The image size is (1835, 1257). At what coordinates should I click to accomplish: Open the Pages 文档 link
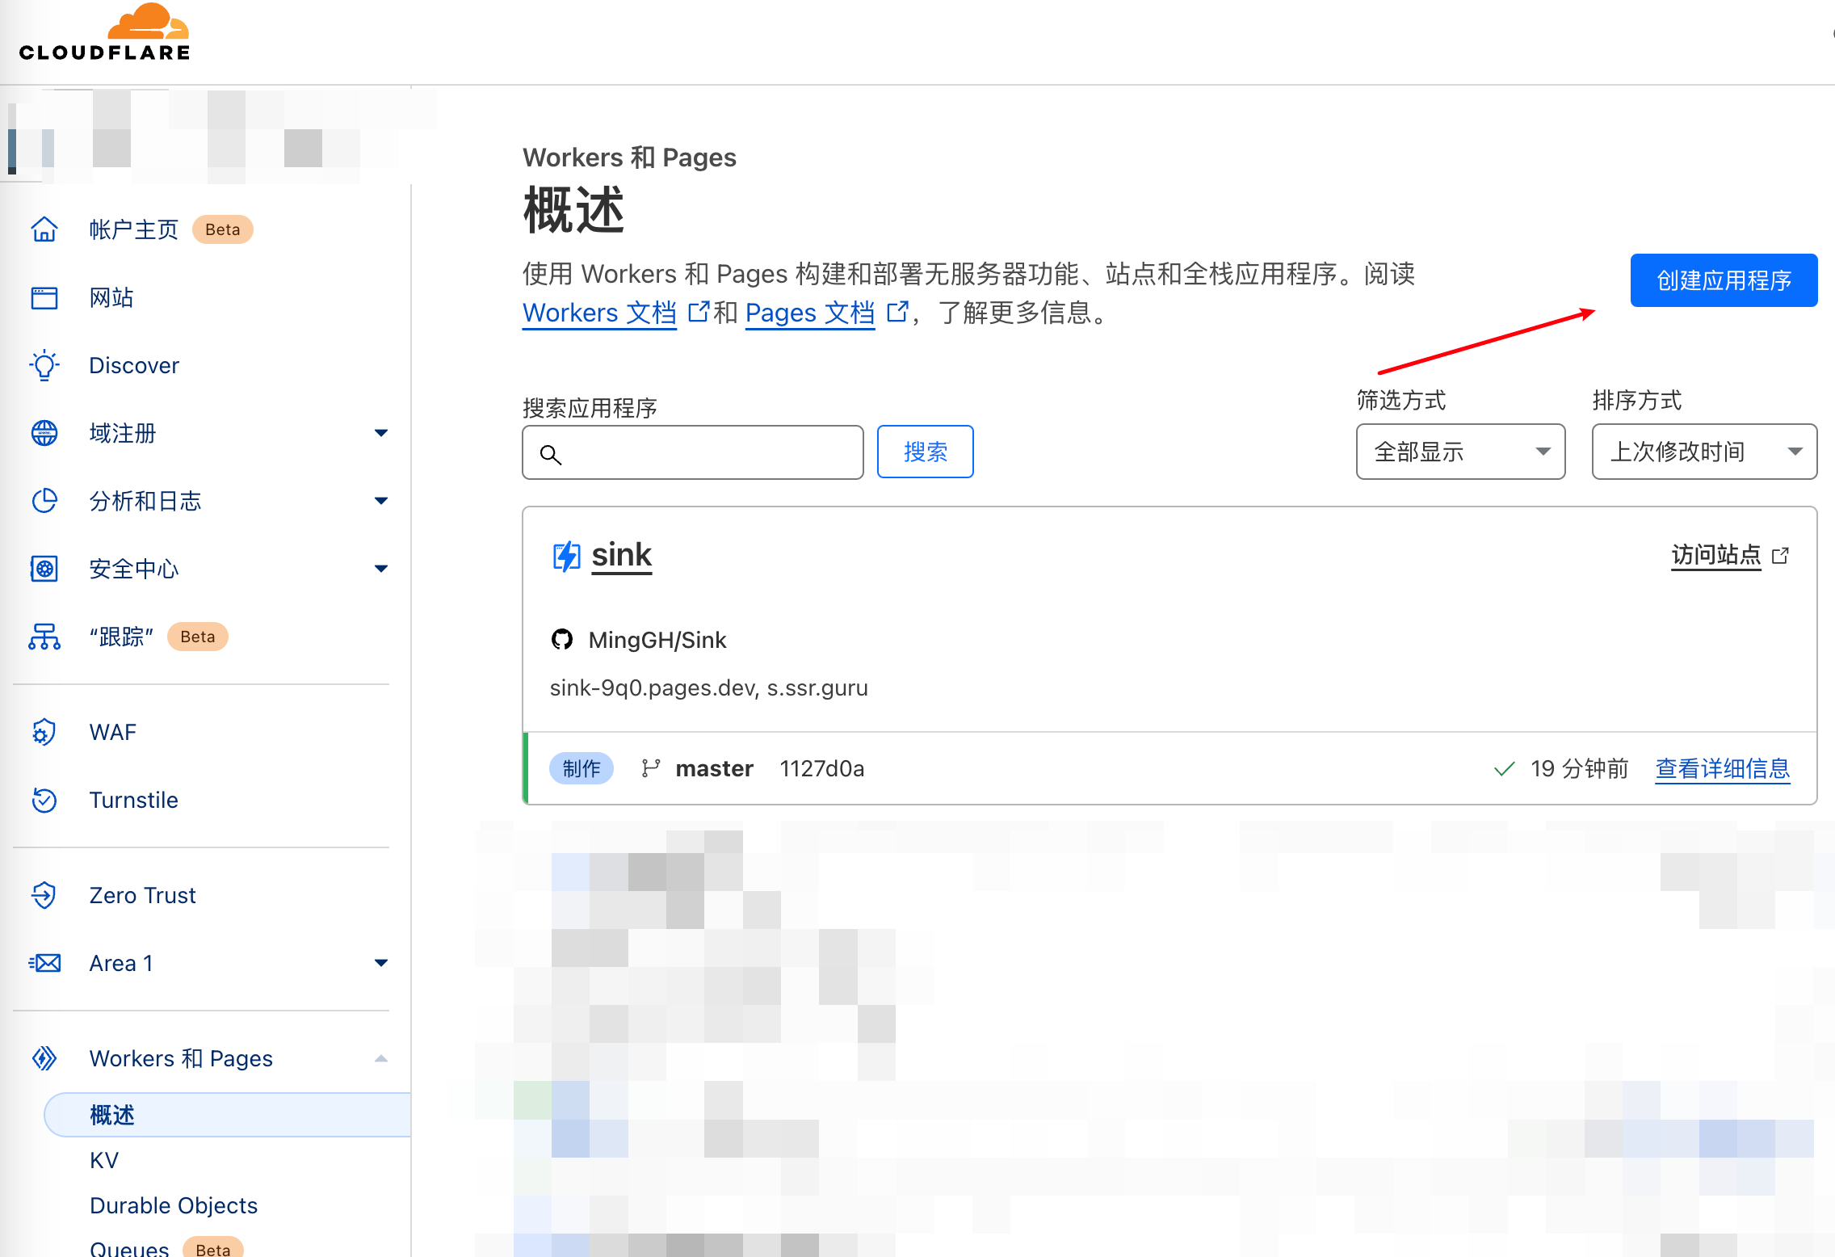(x=810, y=312)
